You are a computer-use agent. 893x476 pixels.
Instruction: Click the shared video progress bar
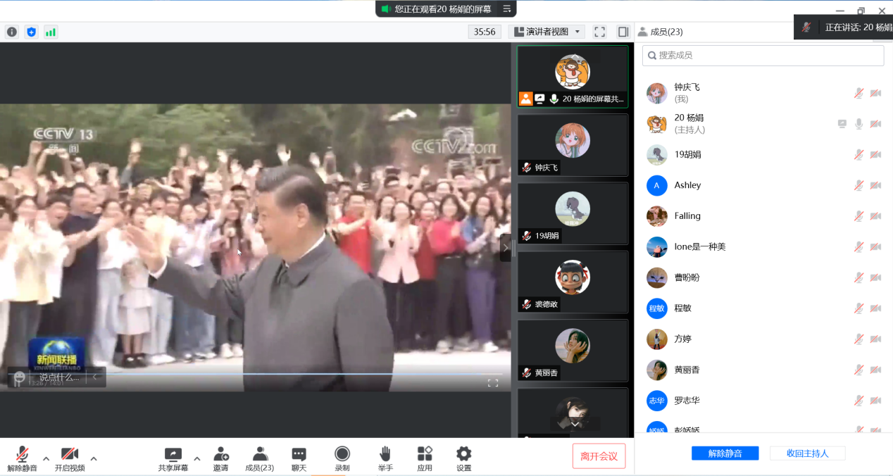tap(255, 374)
